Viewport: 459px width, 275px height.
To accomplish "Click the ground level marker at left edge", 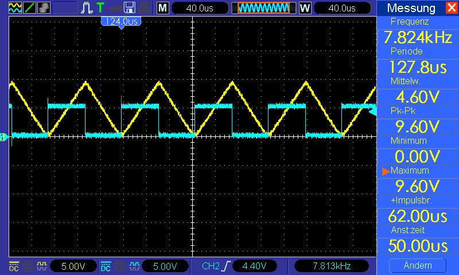I will coord(4,137).
